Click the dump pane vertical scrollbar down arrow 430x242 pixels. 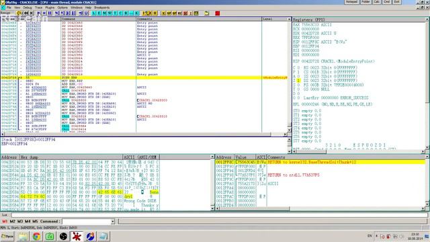pyautogui.click(x=212, y=208)
